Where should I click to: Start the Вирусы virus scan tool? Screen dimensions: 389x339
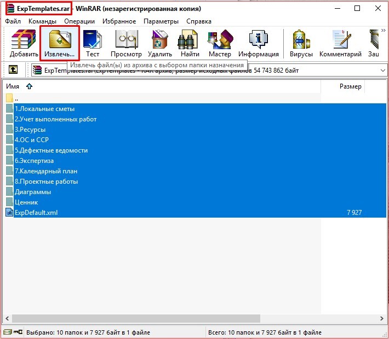pos(301,43)
